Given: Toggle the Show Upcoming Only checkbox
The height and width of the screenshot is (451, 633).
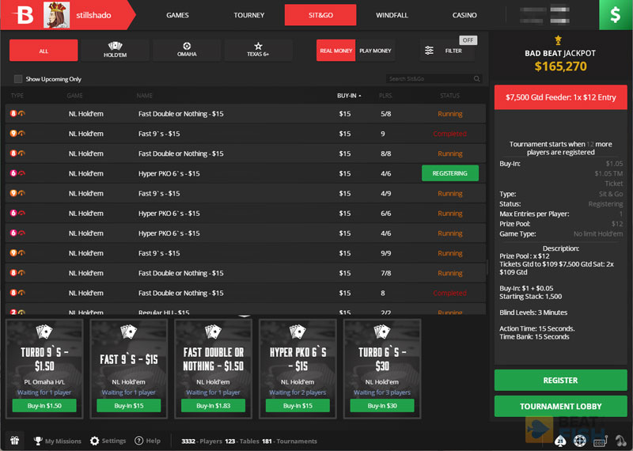Looking at the screenshot, I should click(x=18, y=79).
